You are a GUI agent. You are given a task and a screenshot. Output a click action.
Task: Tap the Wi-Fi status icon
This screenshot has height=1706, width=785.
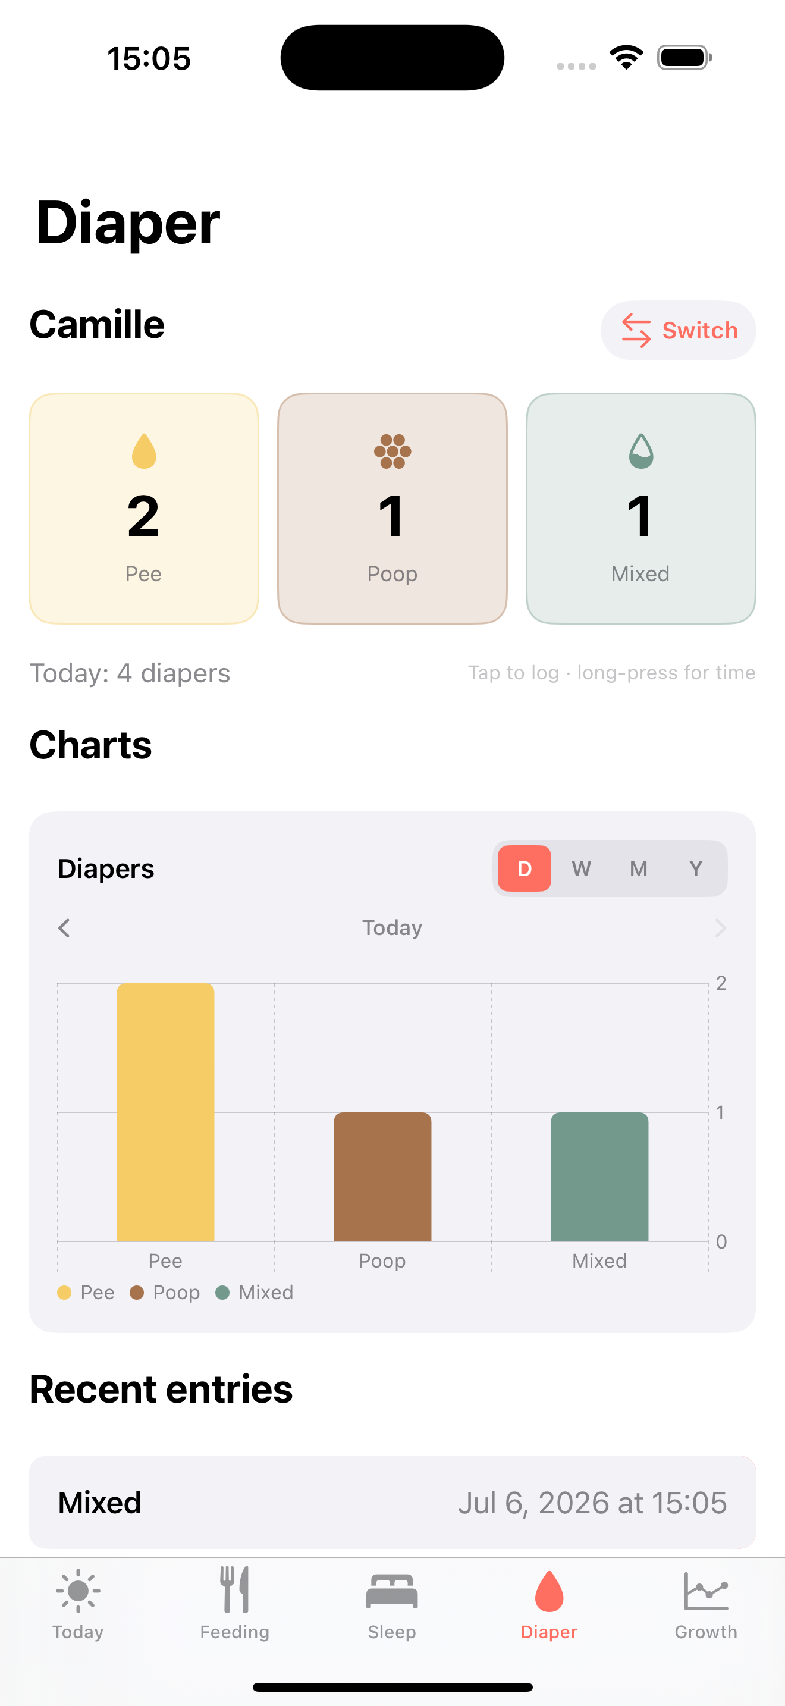(x=626, y=58)
